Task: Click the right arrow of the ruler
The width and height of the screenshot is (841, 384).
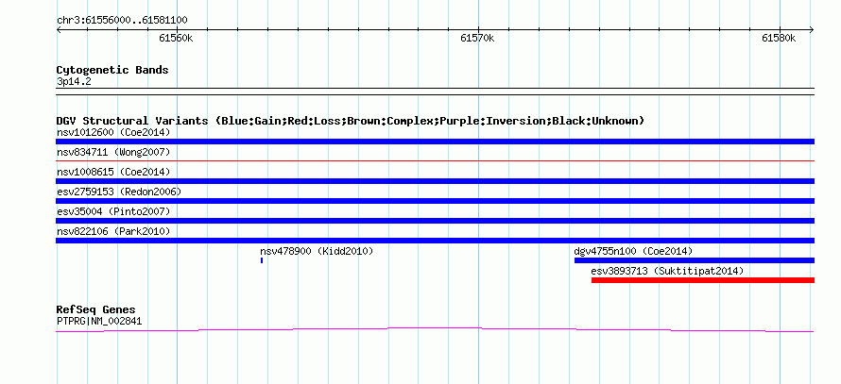Action: click(x=812, y=29)
